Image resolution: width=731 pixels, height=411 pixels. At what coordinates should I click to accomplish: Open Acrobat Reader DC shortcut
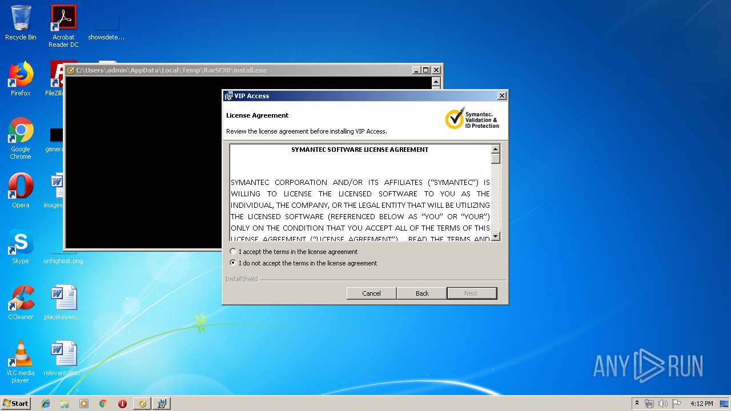coord(63,26)
